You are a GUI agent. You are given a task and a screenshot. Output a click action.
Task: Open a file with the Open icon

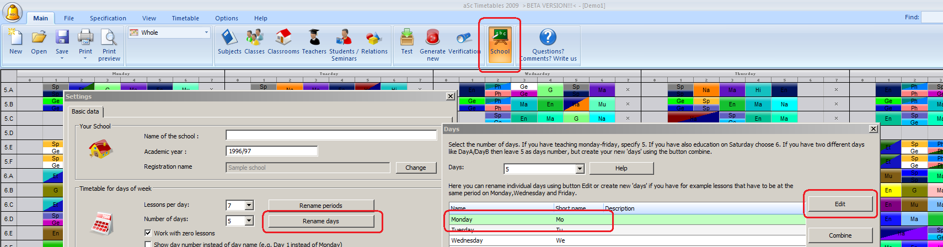pyautogui.click(x=39, y=42)
